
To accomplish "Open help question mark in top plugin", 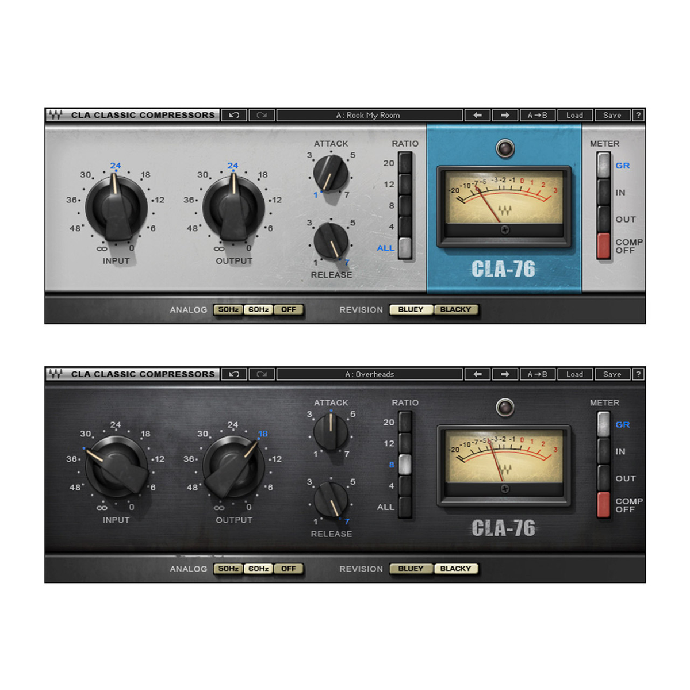I will (x=638, y=115).
